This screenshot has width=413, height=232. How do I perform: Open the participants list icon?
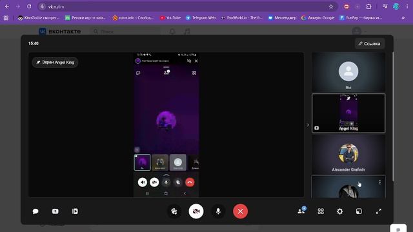301,211
